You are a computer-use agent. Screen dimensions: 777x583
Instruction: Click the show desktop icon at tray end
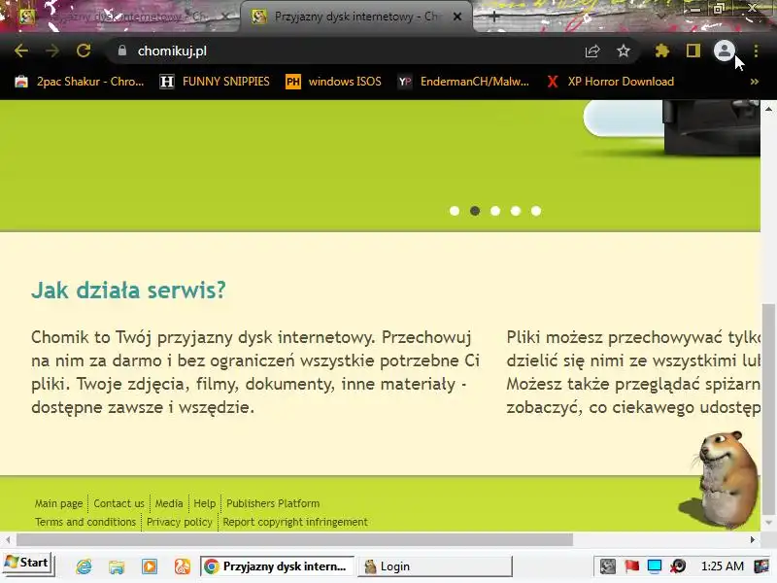pos(761,566)
